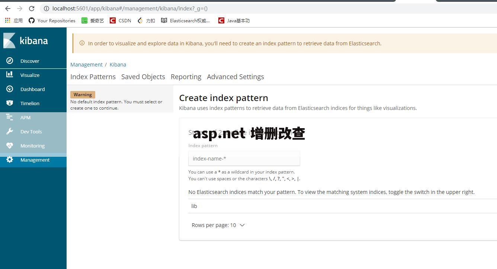Click the site info icon in address bar
Image resolution: width=497 pixels, height=269 pixels.
(47, 8)
